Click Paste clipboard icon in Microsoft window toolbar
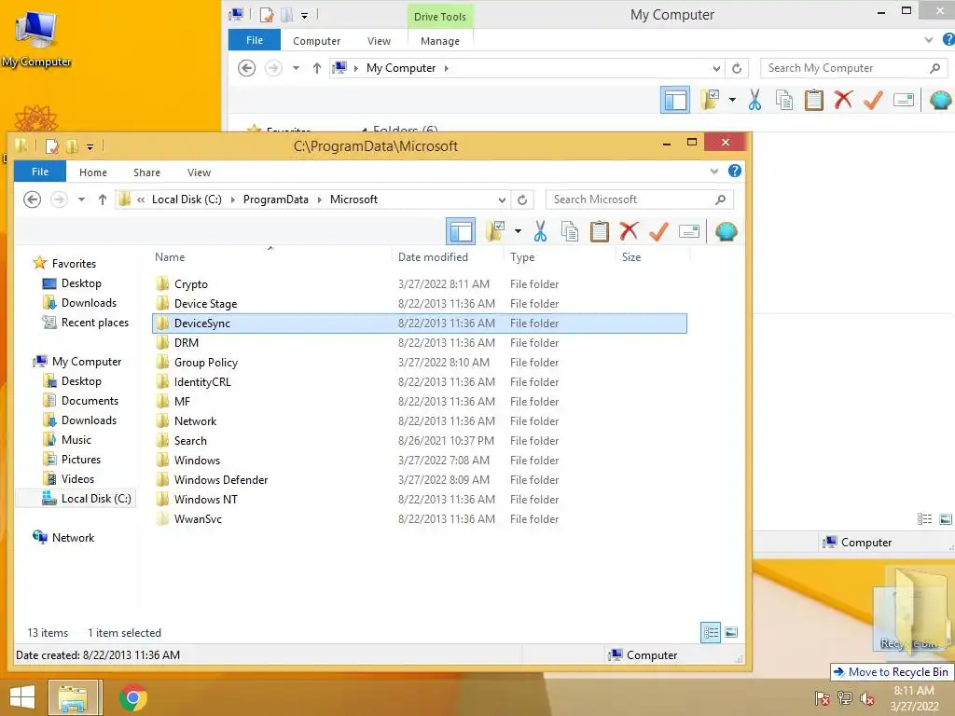Image resolution: width=955 pixels, height=716 pixels. click(600, 232)
